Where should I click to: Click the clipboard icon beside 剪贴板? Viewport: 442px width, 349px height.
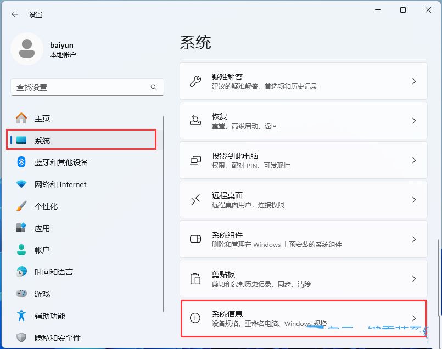point(194,279)
